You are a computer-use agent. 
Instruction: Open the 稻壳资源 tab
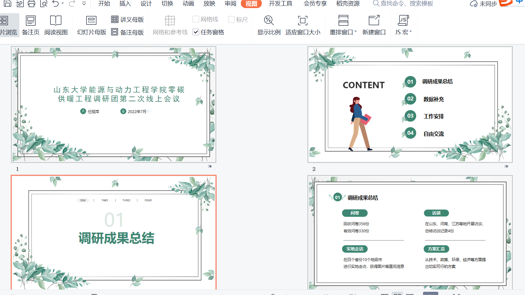tap(348, 4)
